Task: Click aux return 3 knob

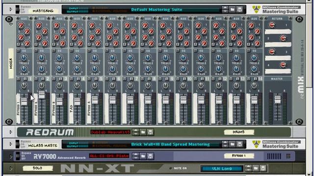Action: [x=272, y=52]
